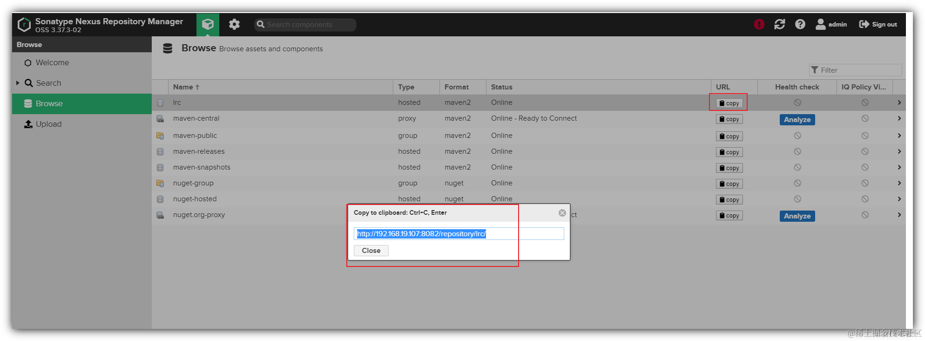Click lrc health check unavailable icon

(797, 102)
